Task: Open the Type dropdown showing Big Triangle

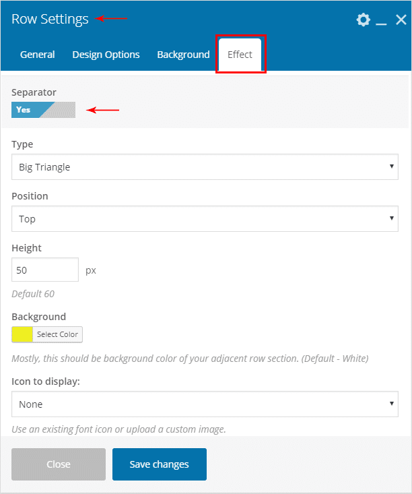Action: point(204,167)
